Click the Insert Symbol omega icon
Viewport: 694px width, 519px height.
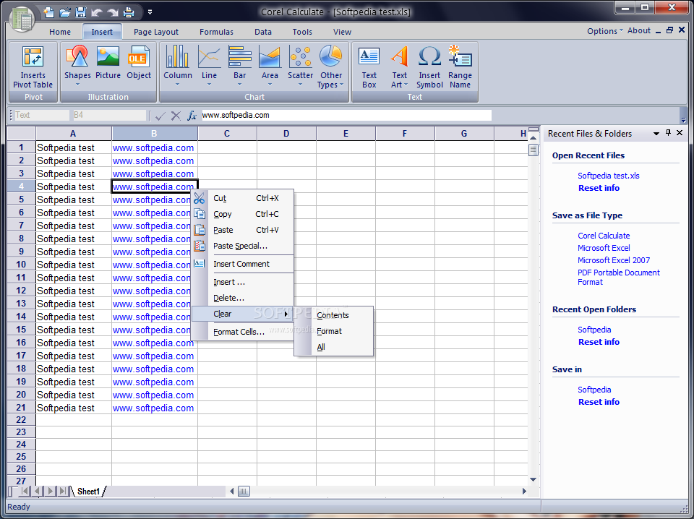[x=429, y=57]
